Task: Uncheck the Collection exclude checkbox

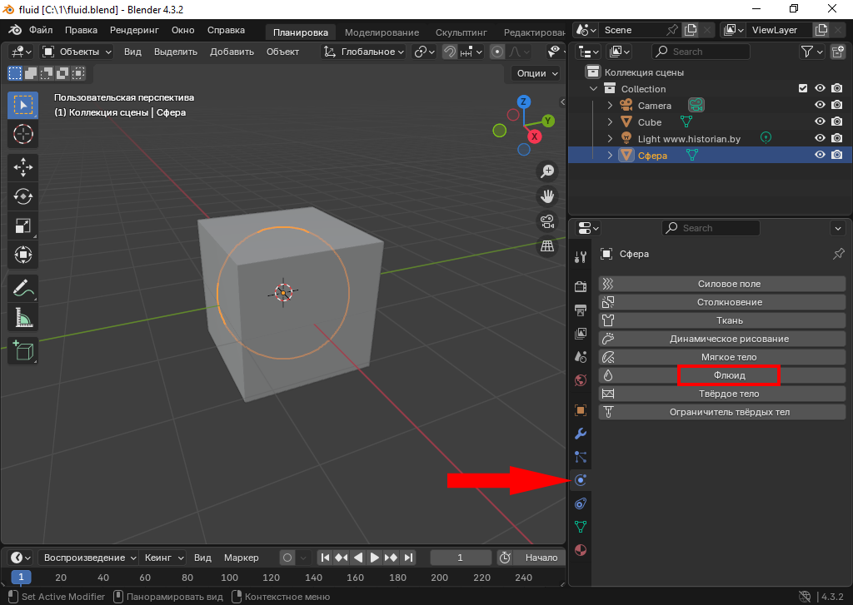Action: point(803,89)
